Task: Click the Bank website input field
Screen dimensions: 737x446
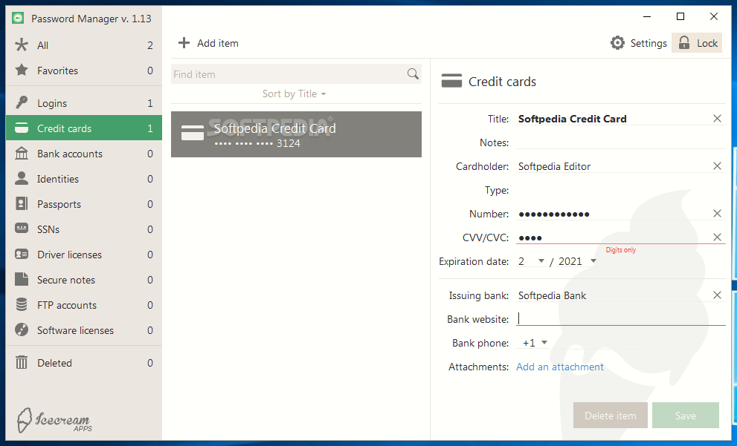Action: pyautogui.click(x=620, y=319)
